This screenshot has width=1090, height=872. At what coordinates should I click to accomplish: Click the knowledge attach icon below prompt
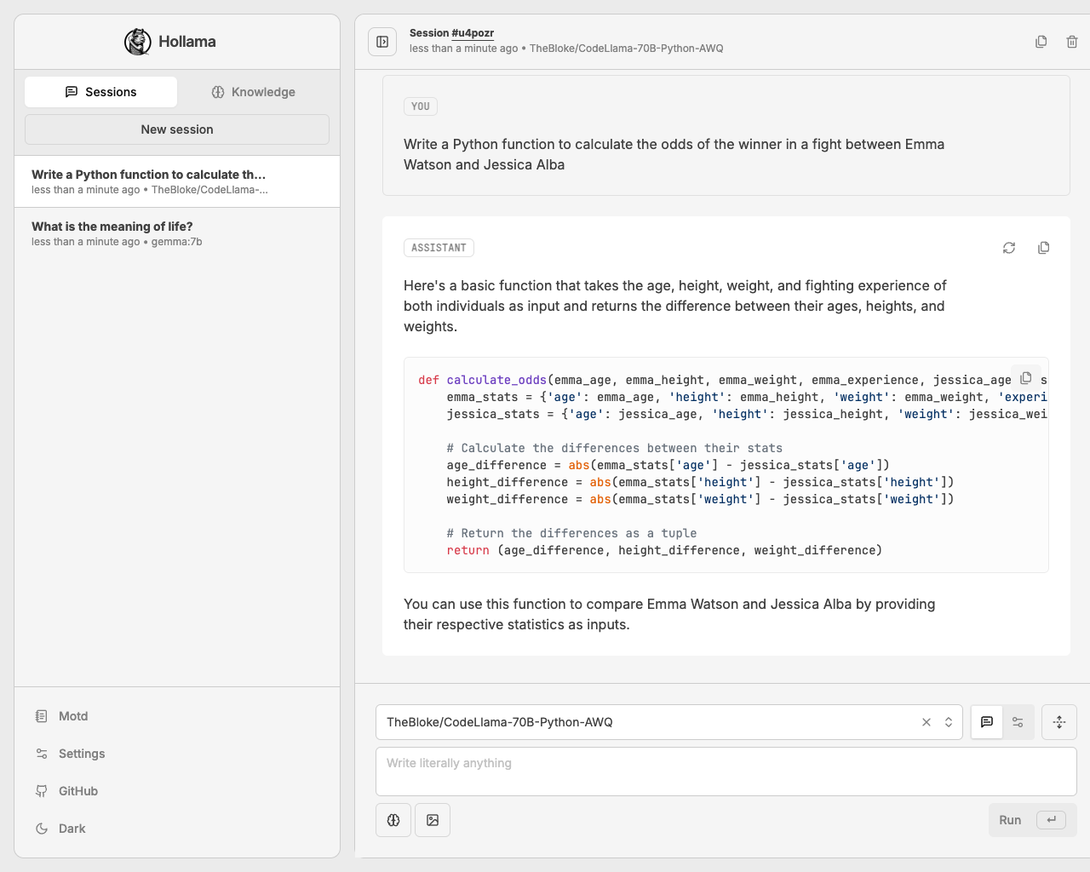coord(393,820)
